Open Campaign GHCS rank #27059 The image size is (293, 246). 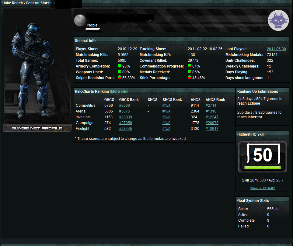(126, 123)
